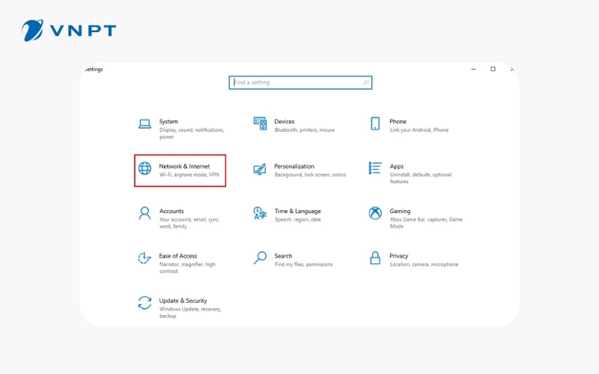Click the Privacy padlock icon
The width and height of the screenshot is (599, 374).
375,258
